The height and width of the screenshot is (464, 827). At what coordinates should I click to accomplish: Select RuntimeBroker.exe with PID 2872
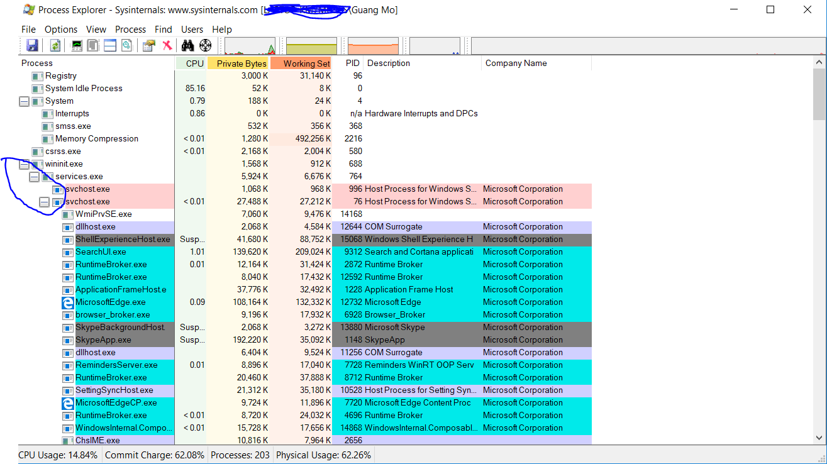click(305, 265)
